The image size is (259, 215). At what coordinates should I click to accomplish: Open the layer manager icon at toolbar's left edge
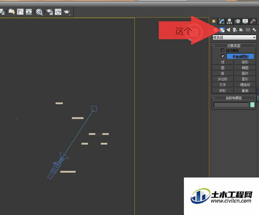[x=2, y=12]
